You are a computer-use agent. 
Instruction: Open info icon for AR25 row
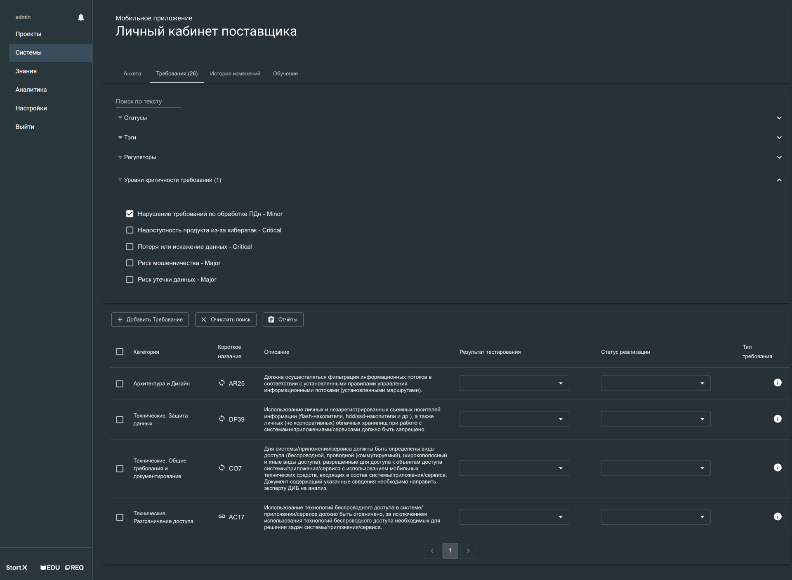point(777,383)
